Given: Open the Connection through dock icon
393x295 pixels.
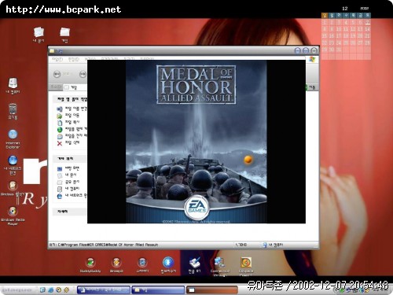Looking at the screenshot, I should (x=219, y=266).
